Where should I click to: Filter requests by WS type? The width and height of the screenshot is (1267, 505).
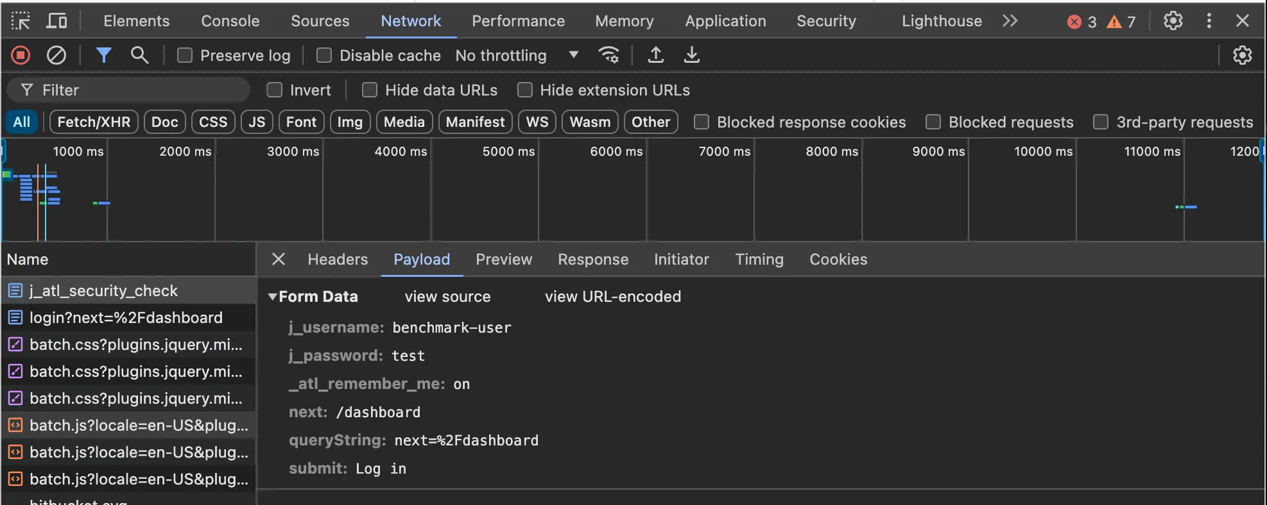click(537, 122)
